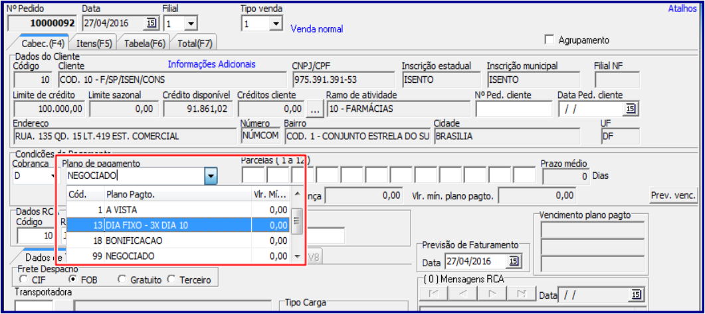Open the Tabela(F6) tab

(x=145, y=44)
